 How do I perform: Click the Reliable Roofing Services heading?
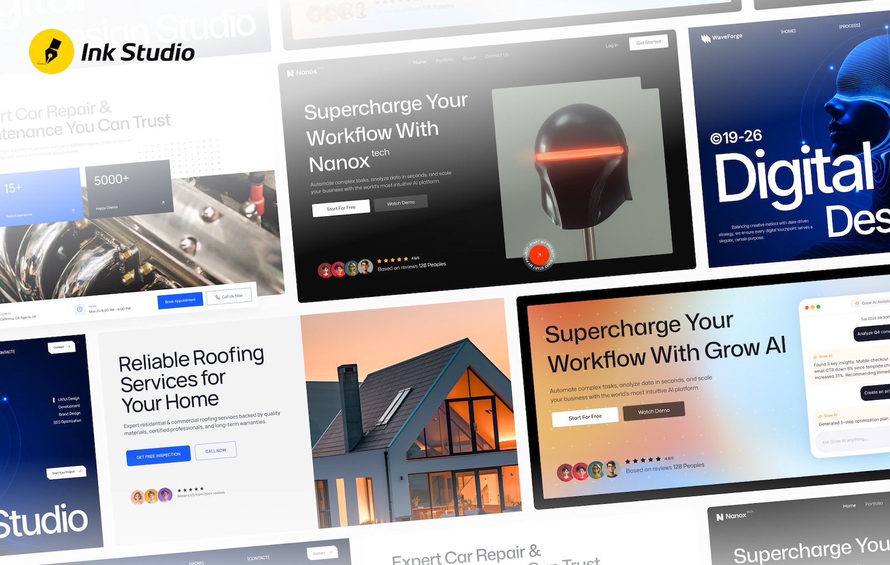[x=191, y=380]
